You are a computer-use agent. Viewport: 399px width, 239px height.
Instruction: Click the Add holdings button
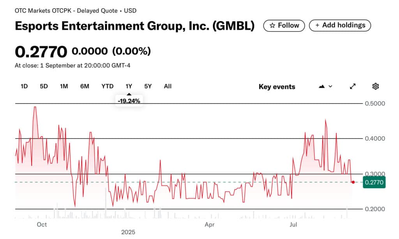tap(340, 25)
